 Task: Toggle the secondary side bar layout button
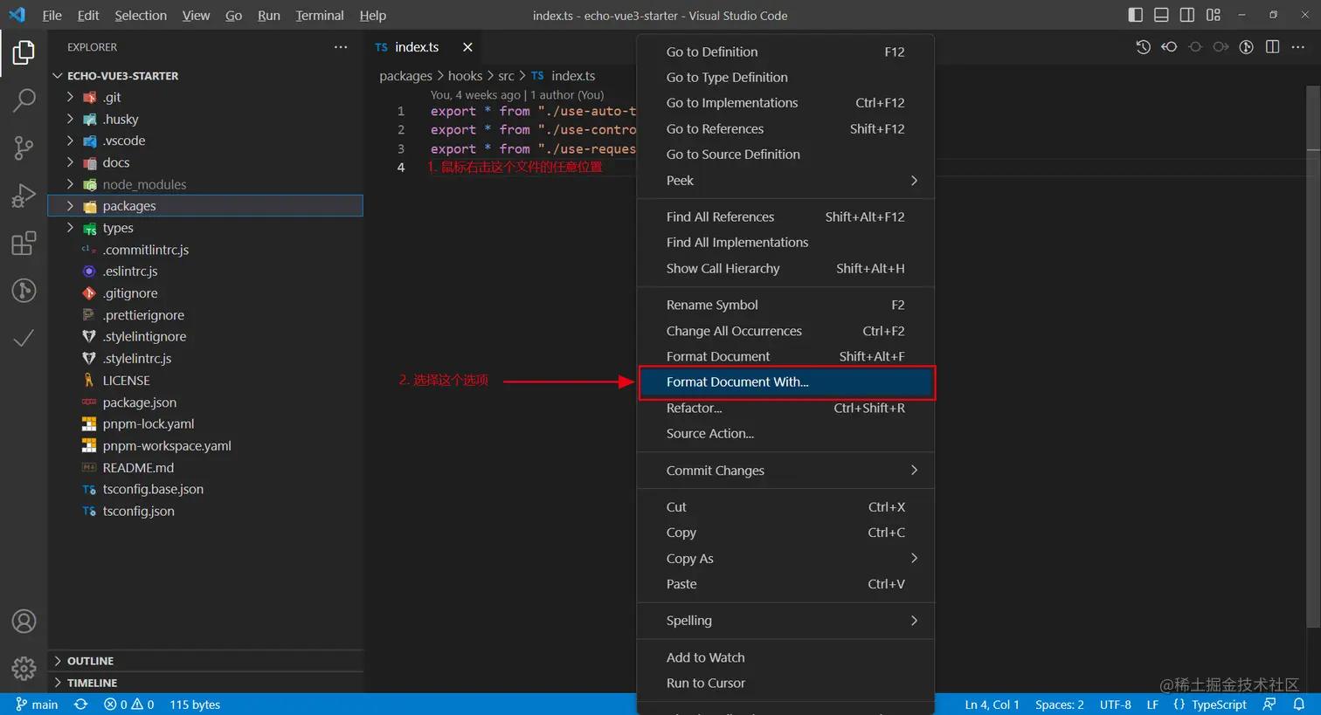[x=1187, y=15]
